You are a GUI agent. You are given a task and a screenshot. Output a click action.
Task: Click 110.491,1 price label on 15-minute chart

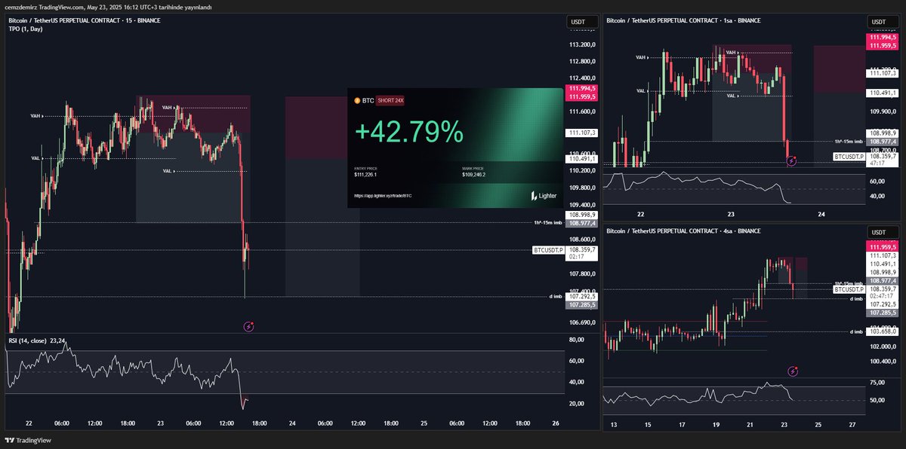point(581,159)
